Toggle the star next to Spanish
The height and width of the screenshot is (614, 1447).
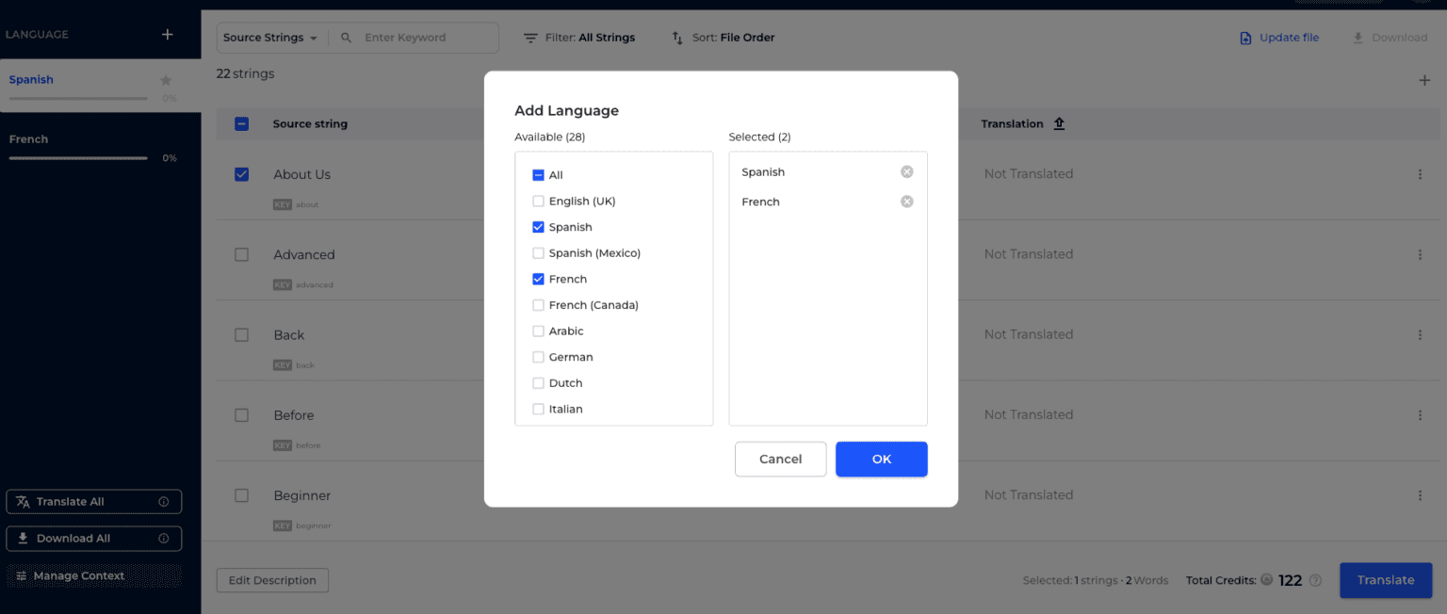coord(166,79)
